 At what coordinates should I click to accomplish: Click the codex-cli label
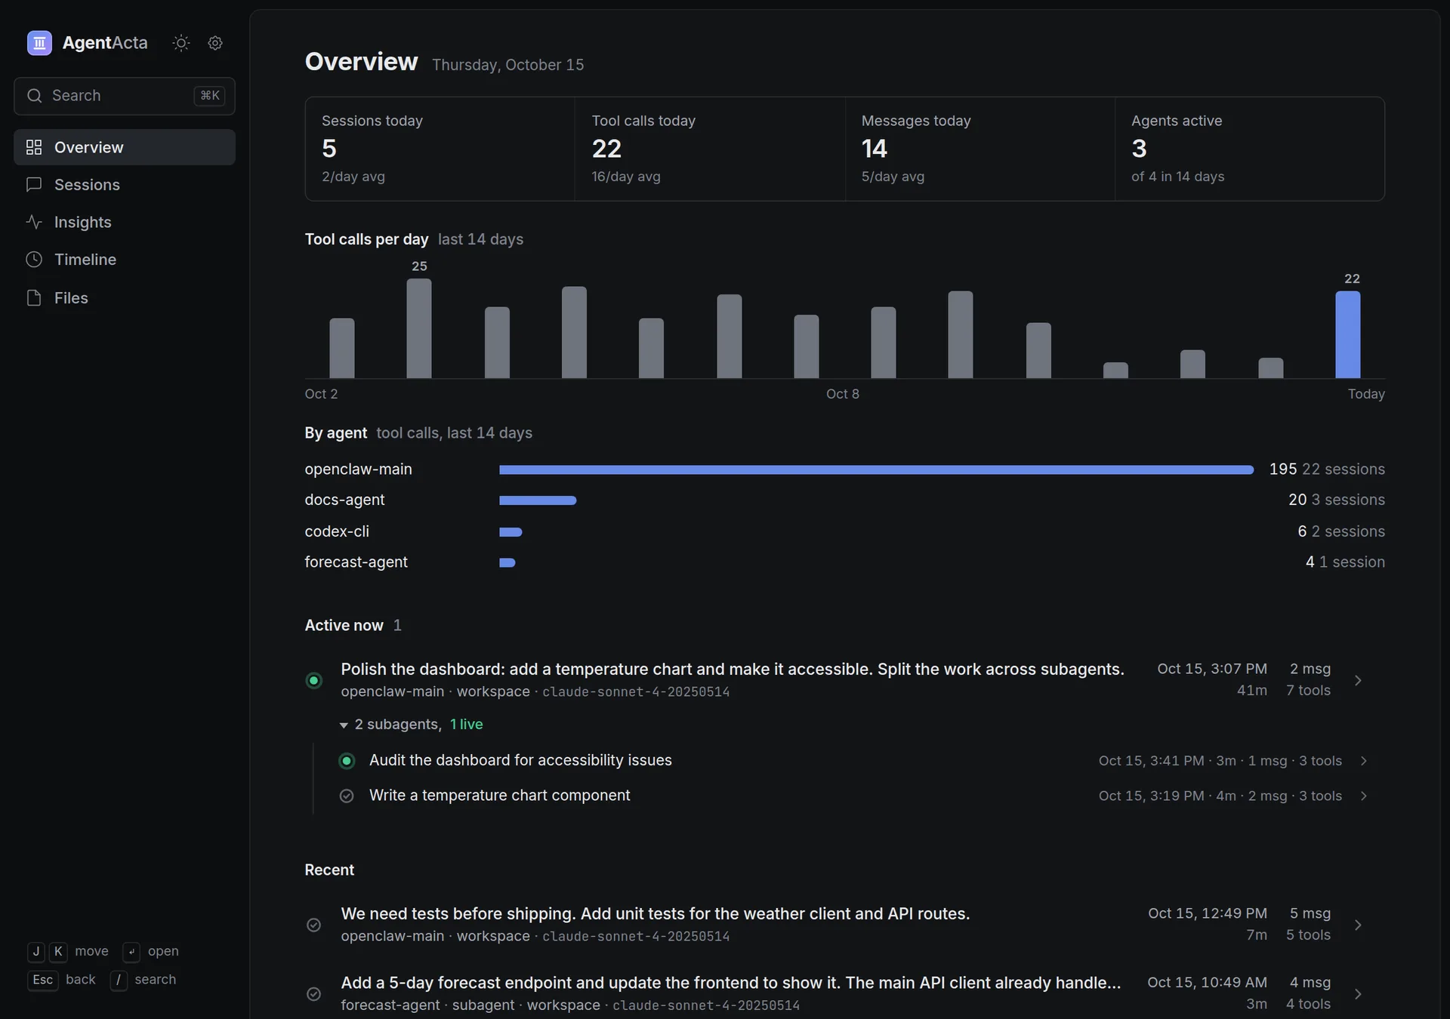(x=337, y=531)
